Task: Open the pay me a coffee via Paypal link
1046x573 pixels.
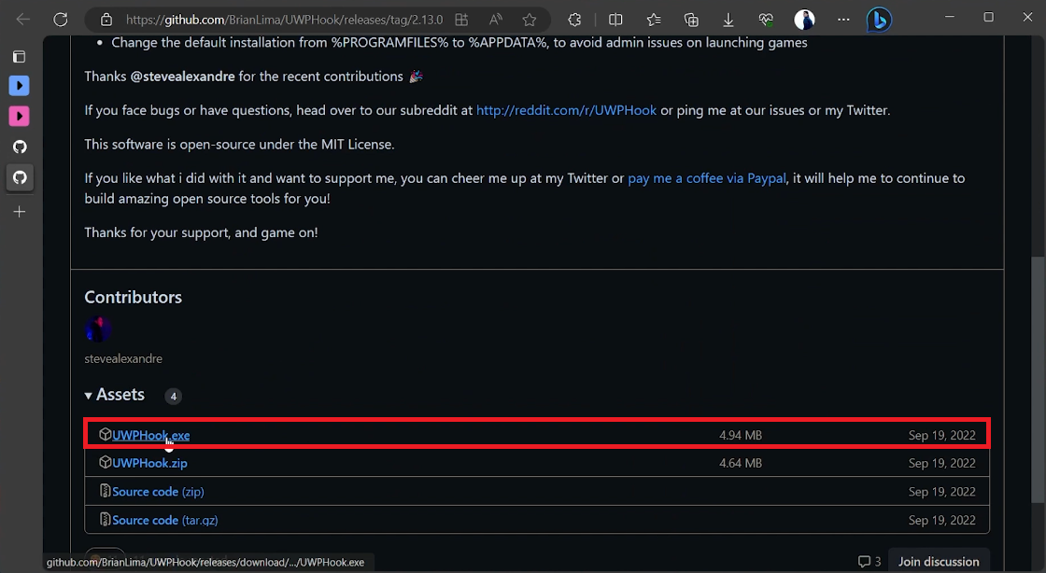Action: (706, 178)
